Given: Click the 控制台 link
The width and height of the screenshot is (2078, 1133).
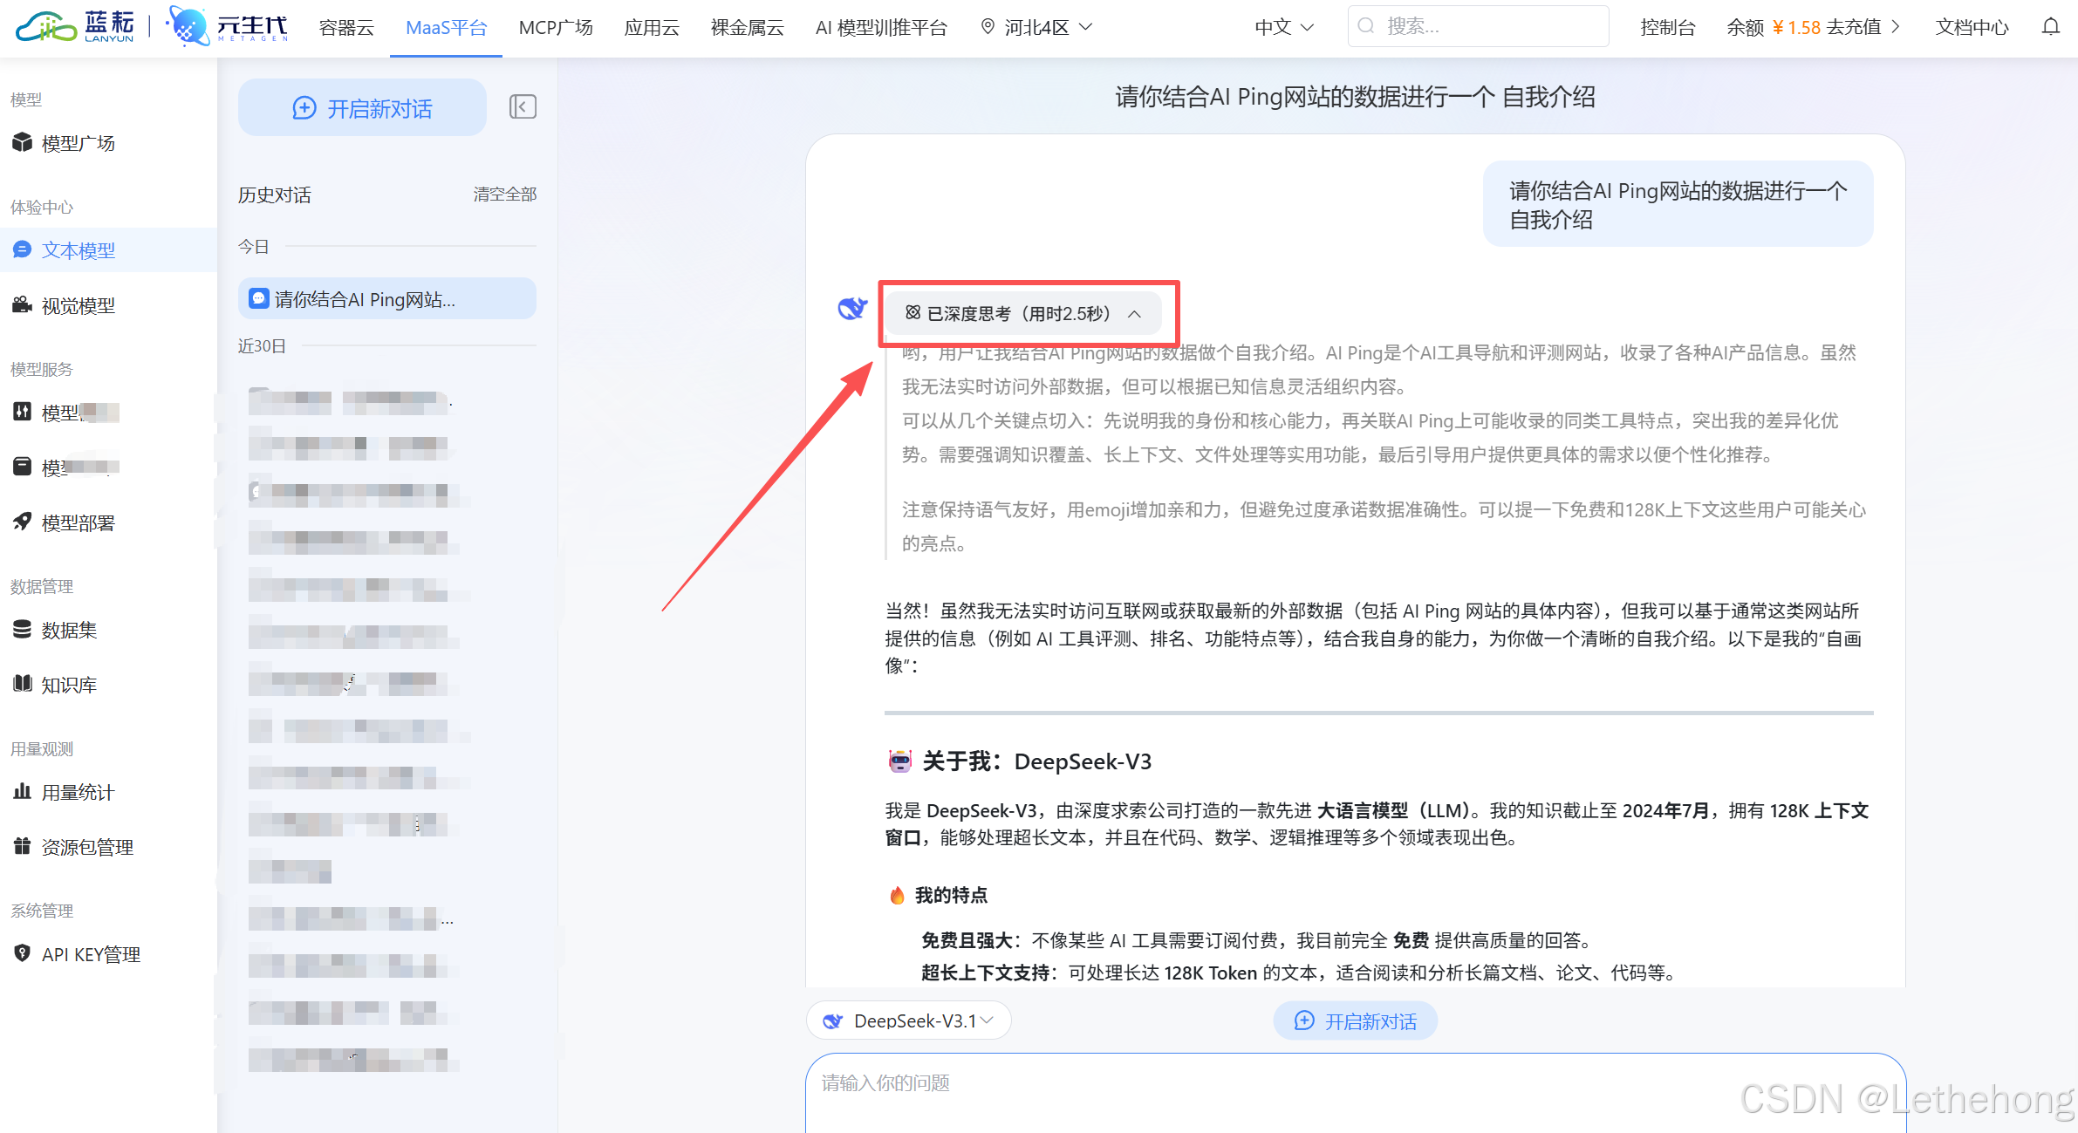Looking at the screenshot, I should coord(1667,28).
